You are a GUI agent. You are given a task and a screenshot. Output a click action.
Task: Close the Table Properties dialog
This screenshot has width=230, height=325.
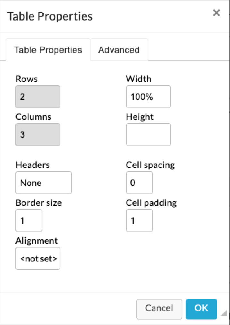(x=216, y=13)
